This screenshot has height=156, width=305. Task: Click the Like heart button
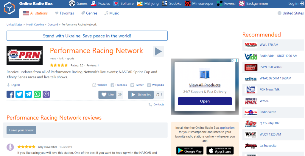(x=107, y=95)
